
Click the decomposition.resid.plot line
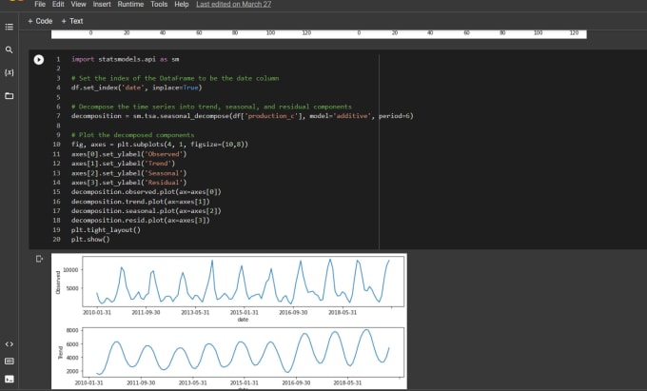pos(140,221)
